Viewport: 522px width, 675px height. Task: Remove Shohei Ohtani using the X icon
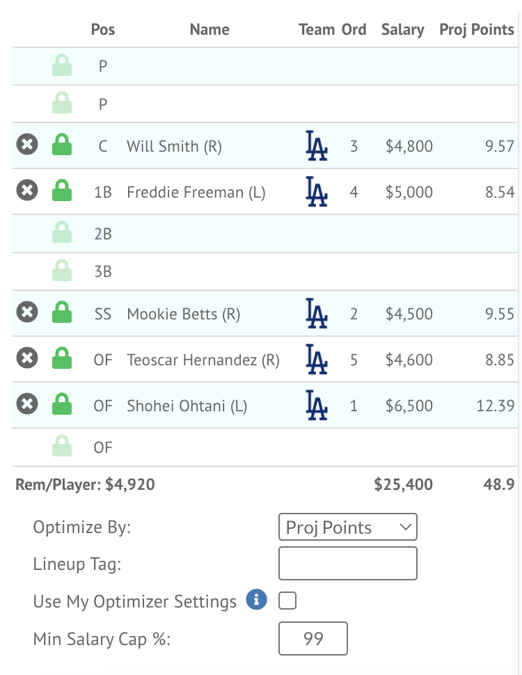[x=27, y=404]
